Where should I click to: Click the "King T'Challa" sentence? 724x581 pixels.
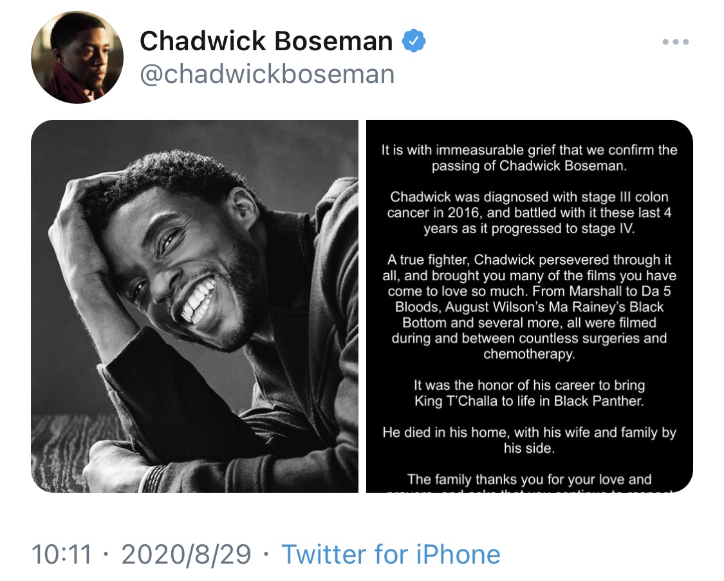tap(529, 393)
